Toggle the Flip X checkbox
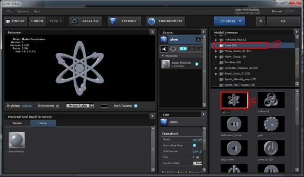 tap(198, 157)
